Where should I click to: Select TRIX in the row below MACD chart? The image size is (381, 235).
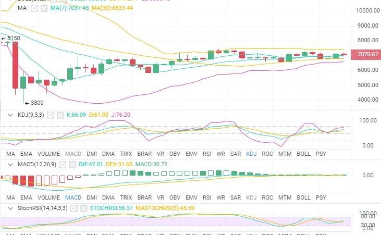(x=126, y=197)
